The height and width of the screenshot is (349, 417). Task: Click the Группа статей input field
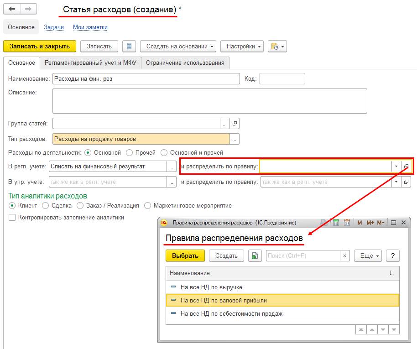136,124
